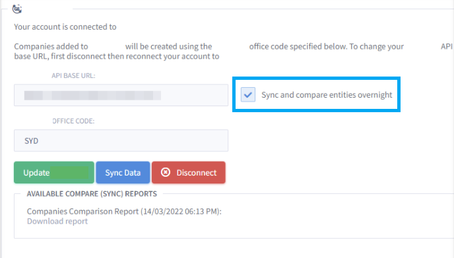Toggle Sync and compare entities overnight checkbox
The width and height of the screenshot is (454, 258).
[248, 94]
